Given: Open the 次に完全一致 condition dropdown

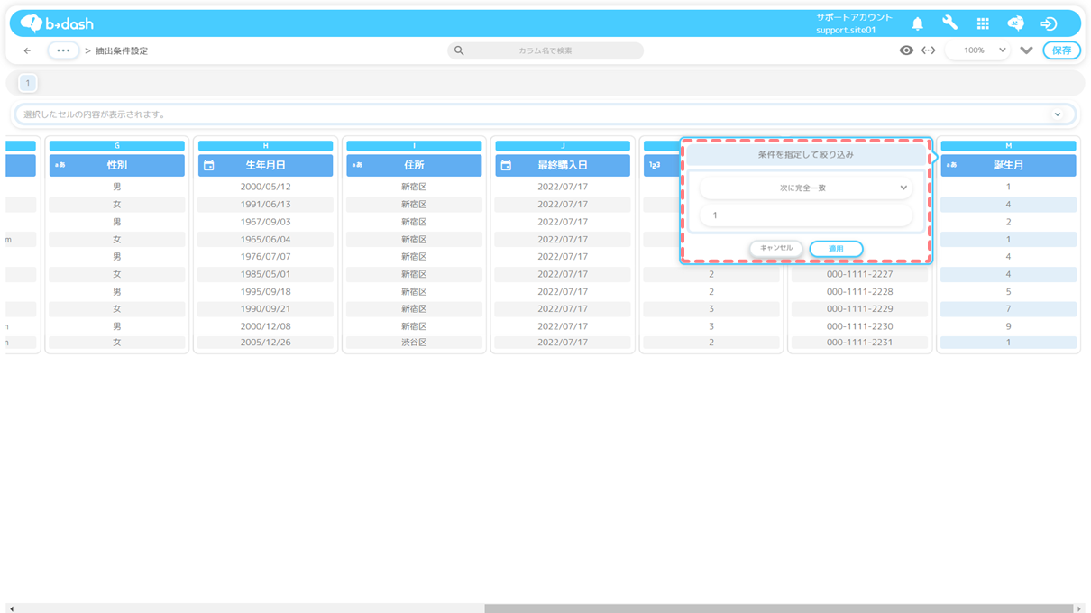Looking at the screenshot, I should [x=805, y=188].
